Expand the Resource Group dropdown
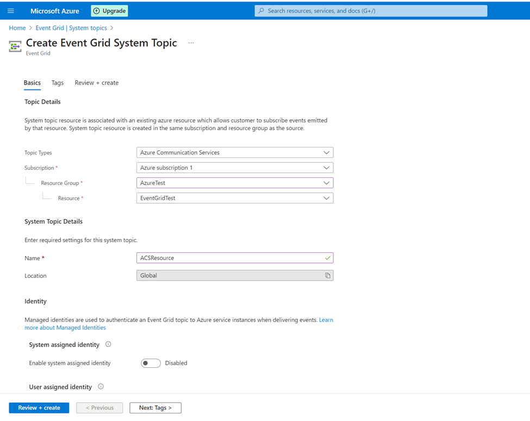 [x=235, y=183]
